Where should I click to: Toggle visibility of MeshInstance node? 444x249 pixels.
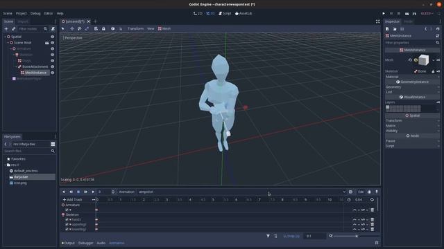coord(53,73)
